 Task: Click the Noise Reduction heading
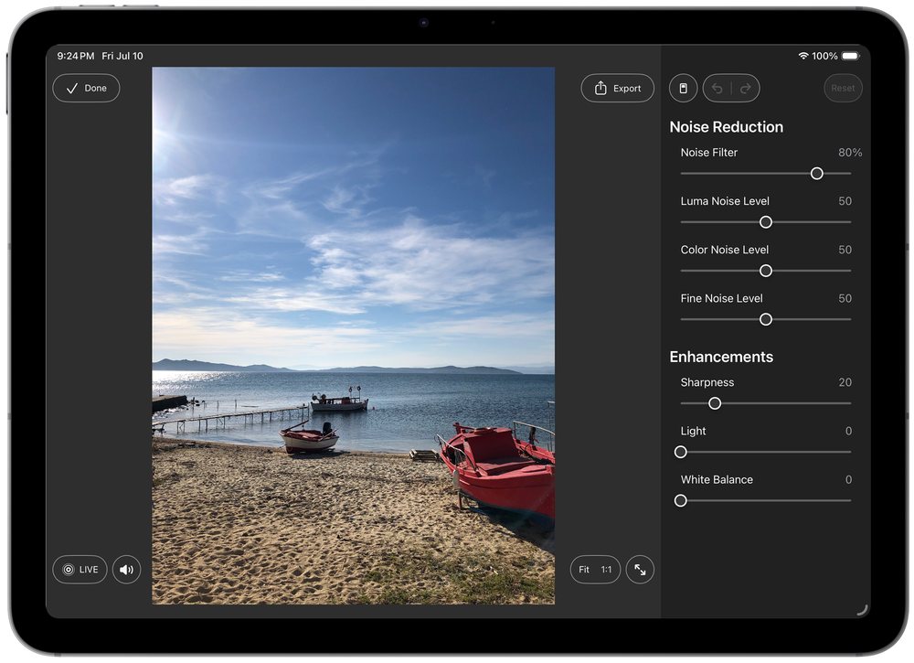tap(727, 126)
